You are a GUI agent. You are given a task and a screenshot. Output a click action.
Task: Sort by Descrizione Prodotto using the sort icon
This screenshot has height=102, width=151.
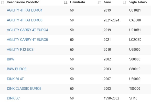[x=66, y=2]
